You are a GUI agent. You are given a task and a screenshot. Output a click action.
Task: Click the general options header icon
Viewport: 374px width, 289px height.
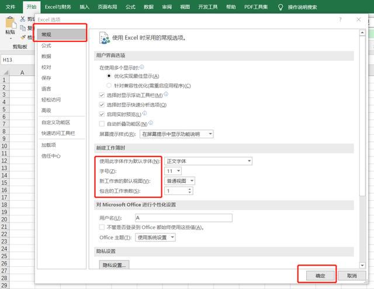click(104, 38)
